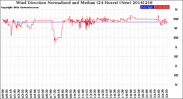Pick the 04:05 time tick label
183x99 pixels.
31,94
